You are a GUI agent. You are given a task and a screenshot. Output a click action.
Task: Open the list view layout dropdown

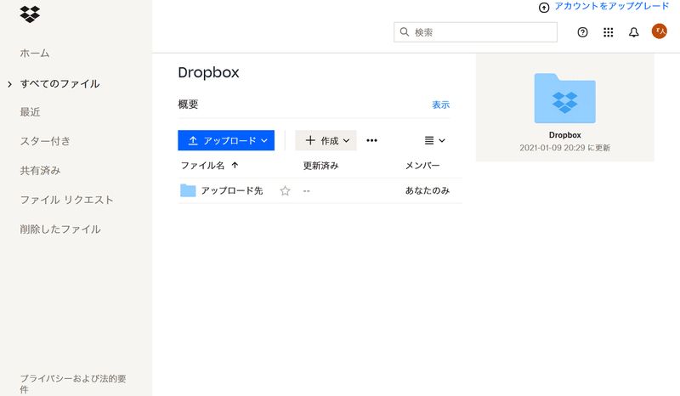[434, 140]
